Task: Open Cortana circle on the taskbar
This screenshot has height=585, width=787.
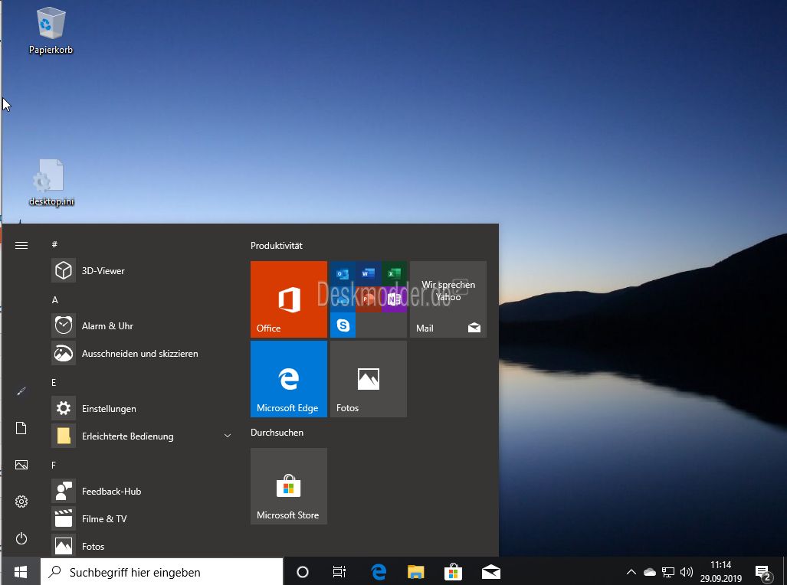Action: click(x=303, y=572)
